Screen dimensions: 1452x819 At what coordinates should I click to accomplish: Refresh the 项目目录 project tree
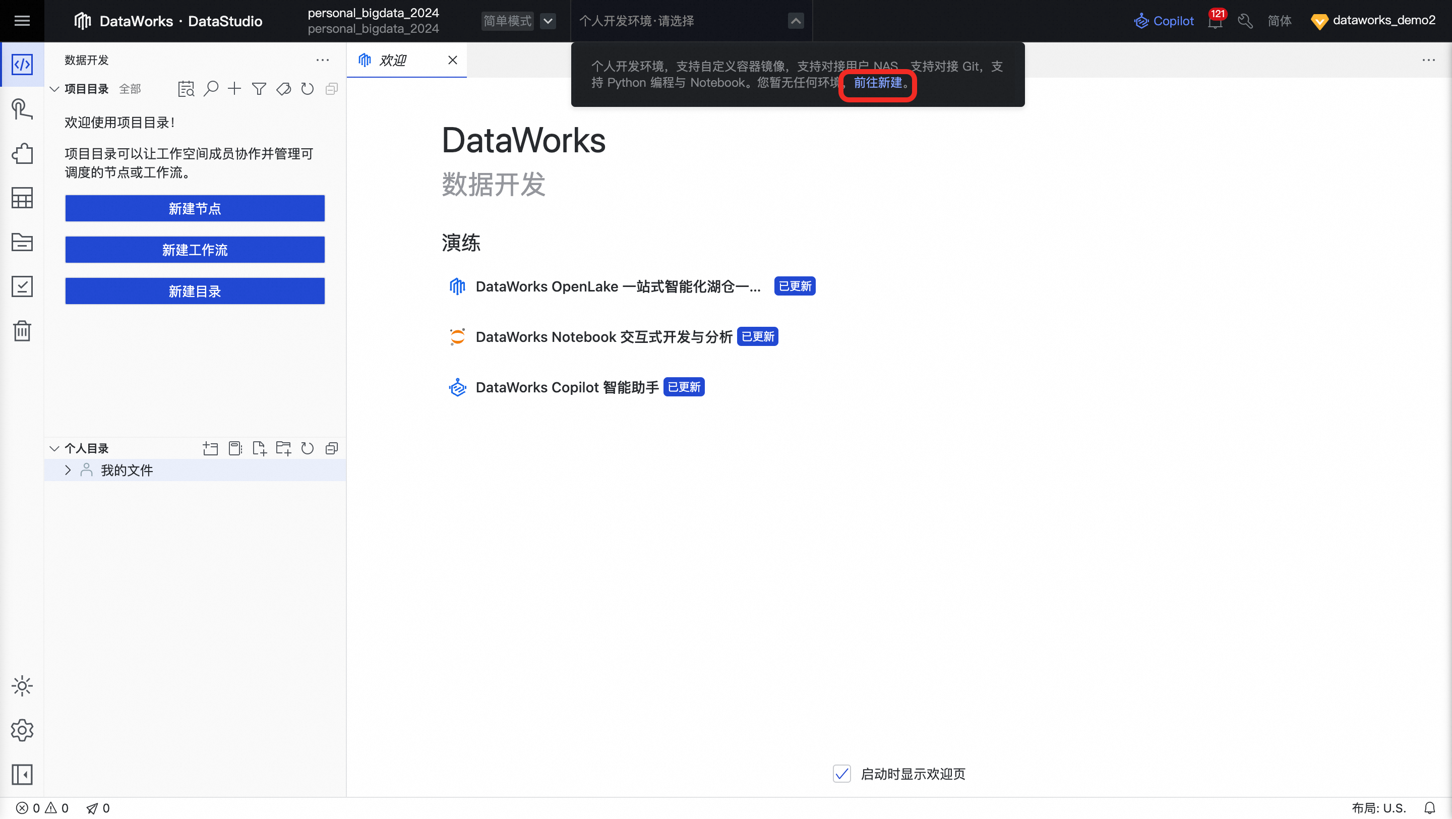pos(307,88)
